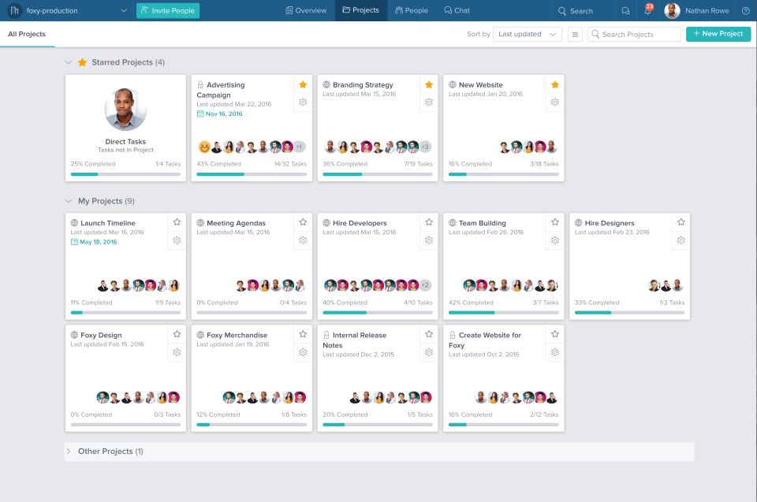757x502 pixels.
Task: Open the foxy-production workspace dropdown
Action: click(67, 11)
